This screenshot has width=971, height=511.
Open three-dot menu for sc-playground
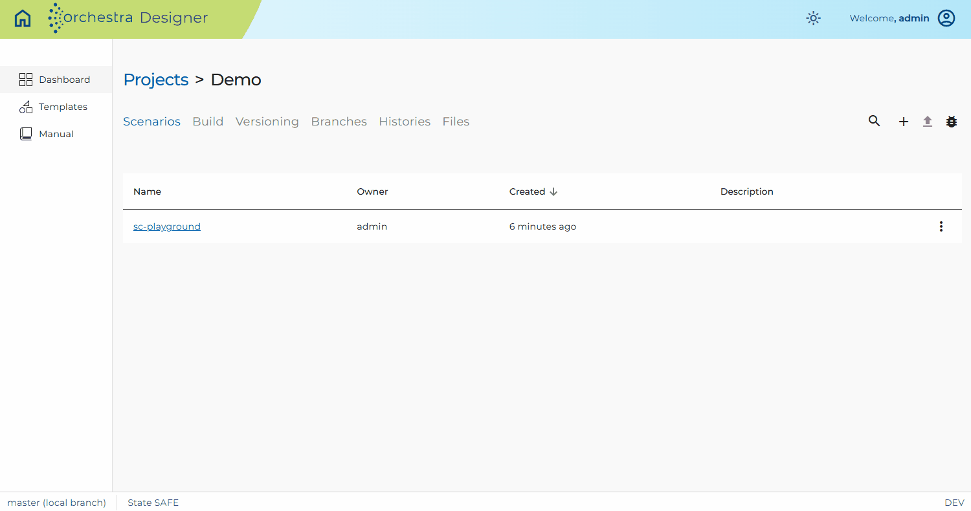coord(941,226)
